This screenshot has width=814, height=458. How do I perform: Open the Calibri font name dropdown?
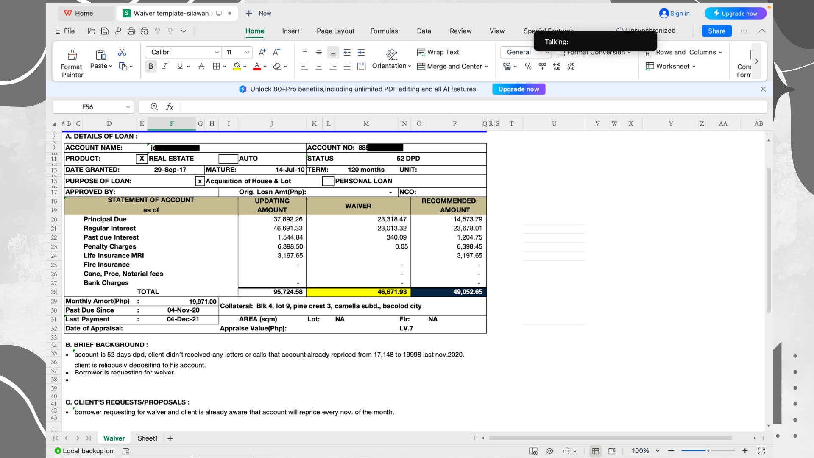[217, 52]
